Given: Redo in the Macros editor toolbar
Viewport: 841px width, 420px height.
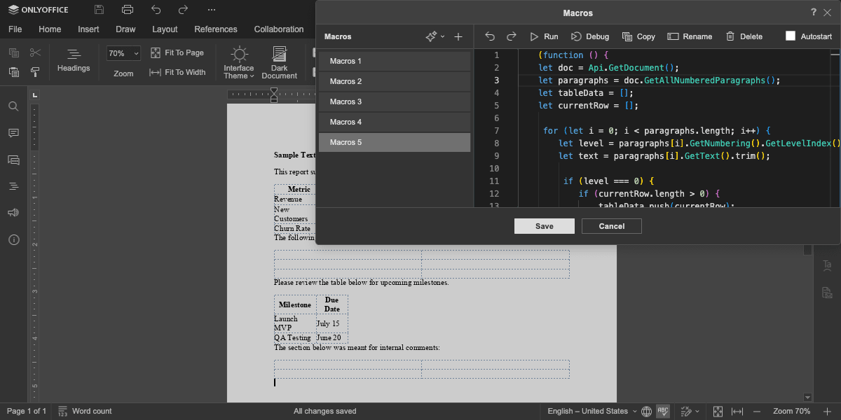Looking at the screenshot, I should point(512,36).
